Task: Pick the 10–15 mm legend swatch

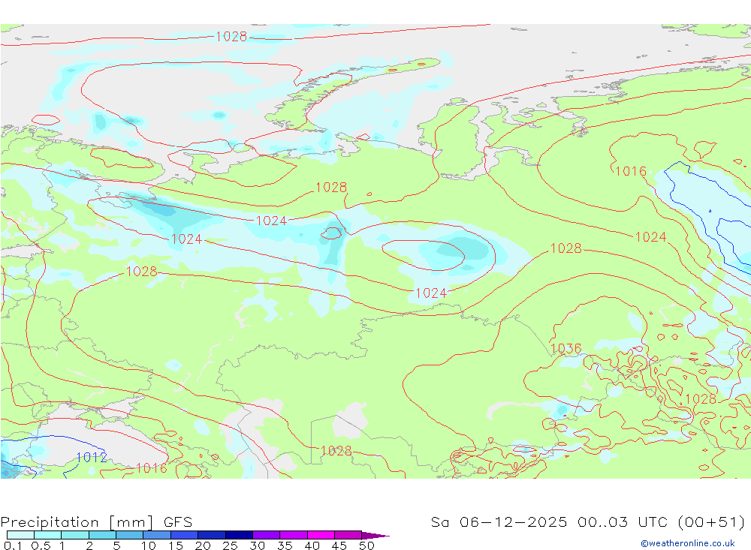Action: [157, 535]
